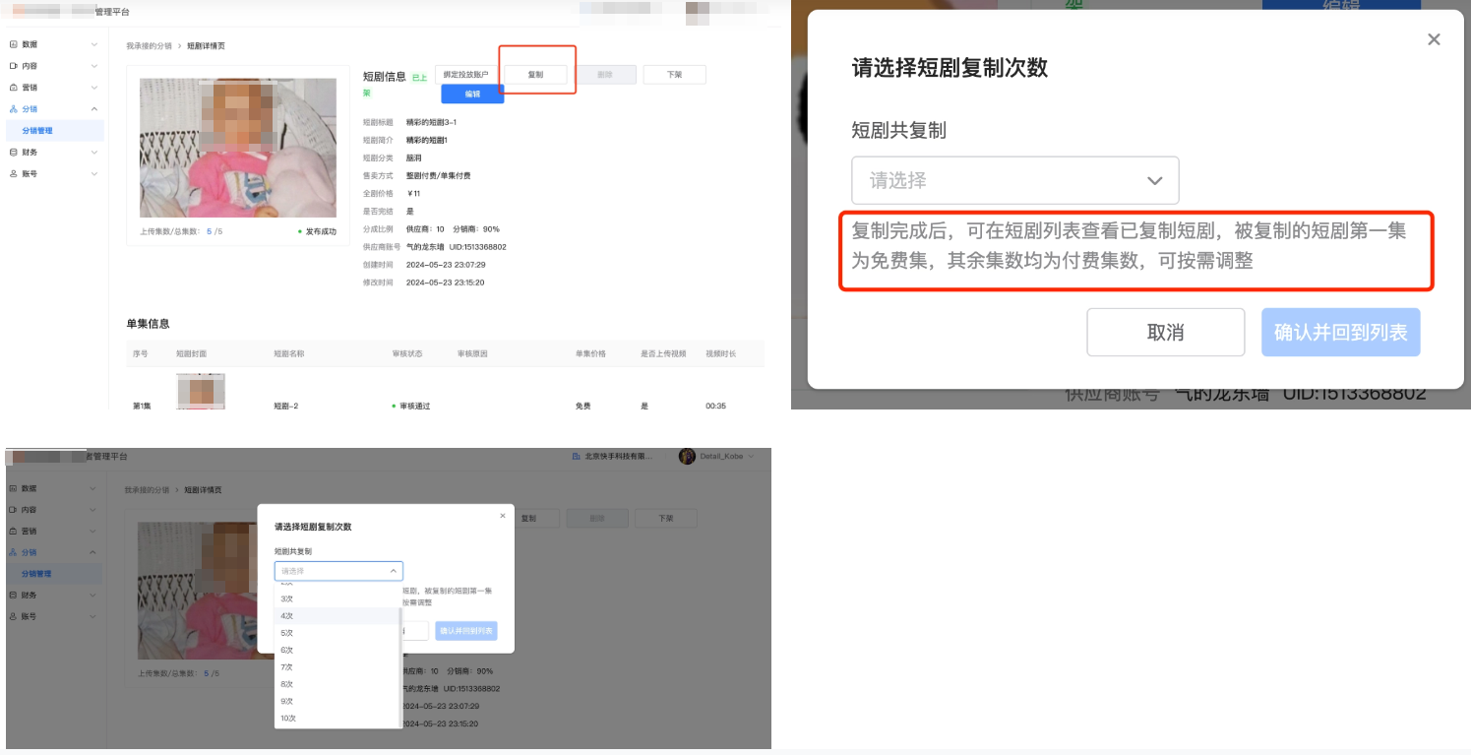Click the company icon beside 北京快手科技有限

click(x=578, y=457)
